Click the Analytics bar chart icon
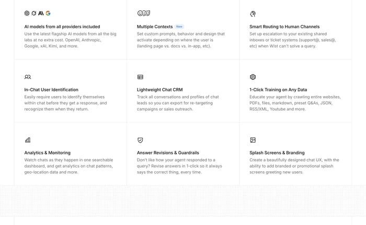The image size is (366, 225). [x=28, y=140]
